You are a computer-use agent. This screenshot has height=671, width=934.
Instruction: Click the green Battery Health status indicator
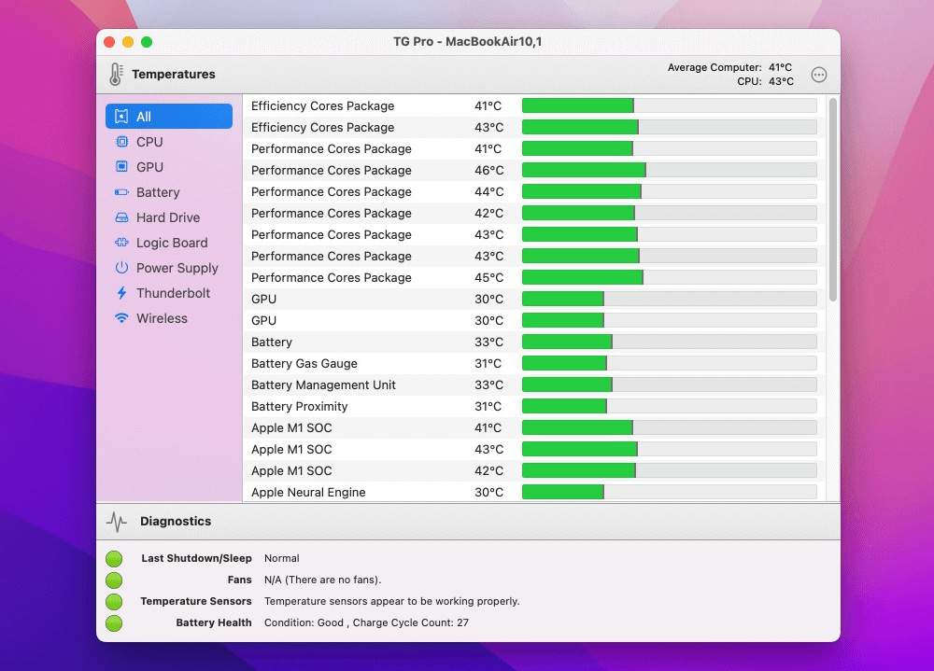[x=114, y=623]
